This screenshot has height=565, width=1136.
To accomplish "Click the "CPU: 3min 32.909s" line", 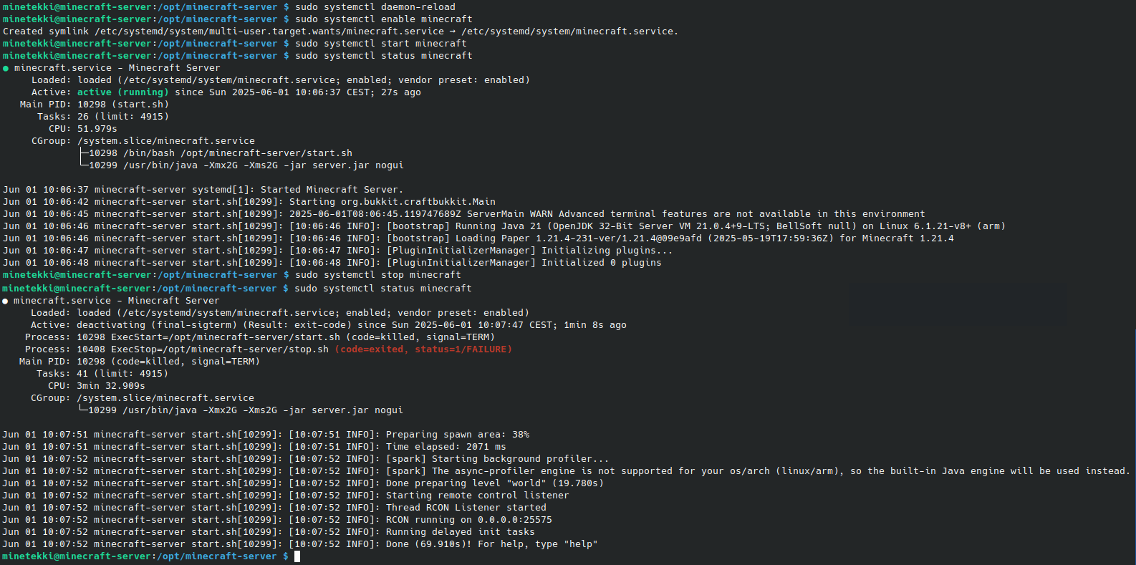I will click(97, 386).
